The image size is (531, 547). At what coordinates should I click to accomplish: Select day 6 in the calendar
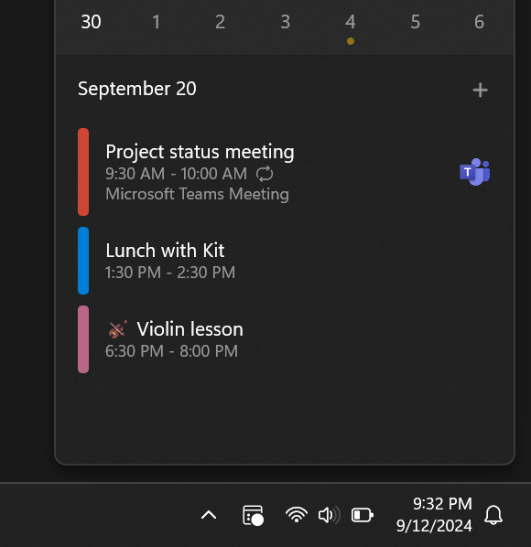pyautogui.click(x=480, y=22)
